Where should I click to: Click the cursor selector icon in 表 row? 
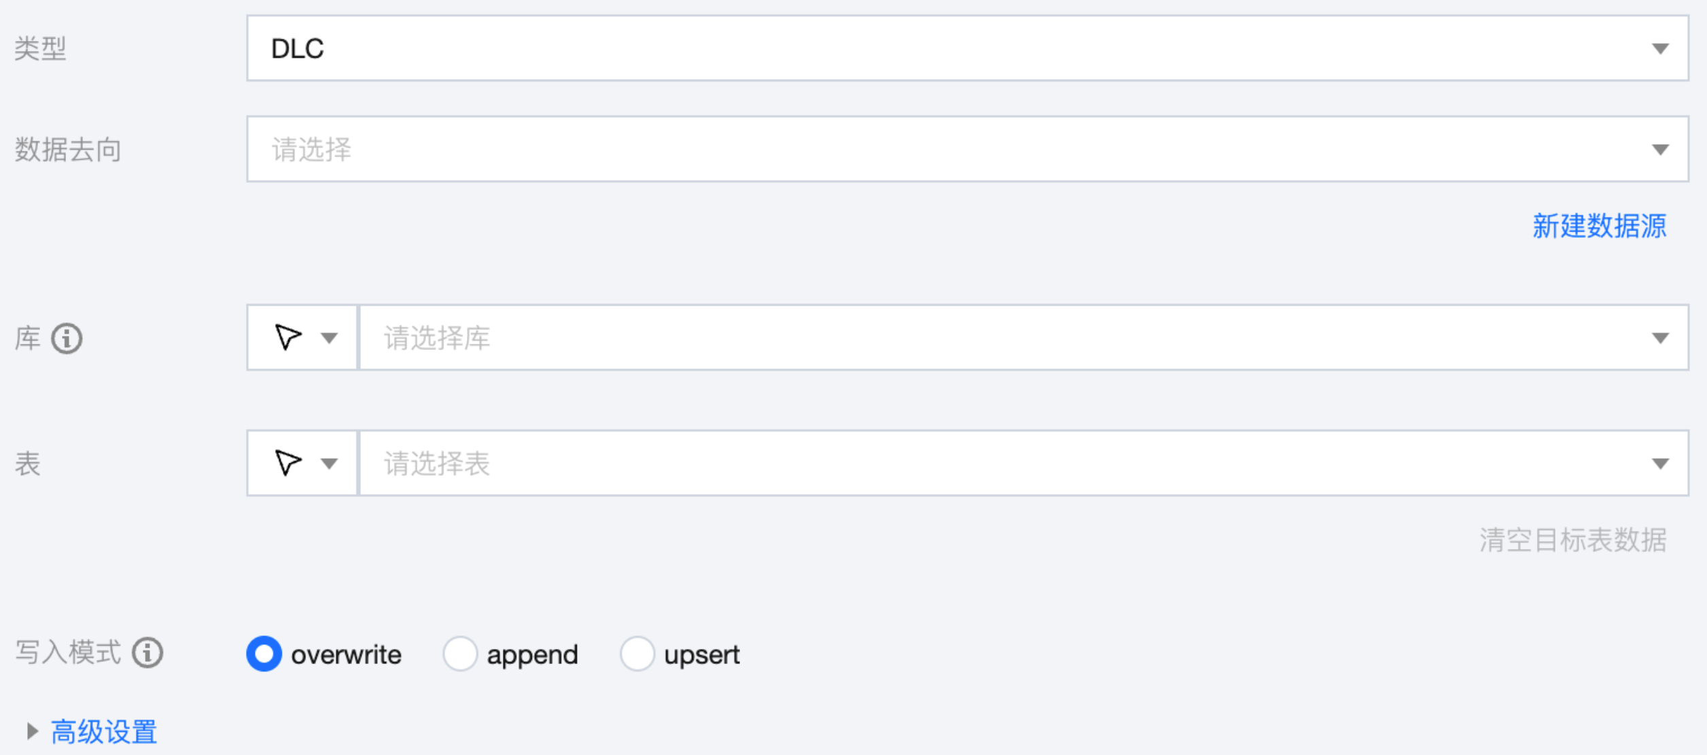tap(287, 463)
